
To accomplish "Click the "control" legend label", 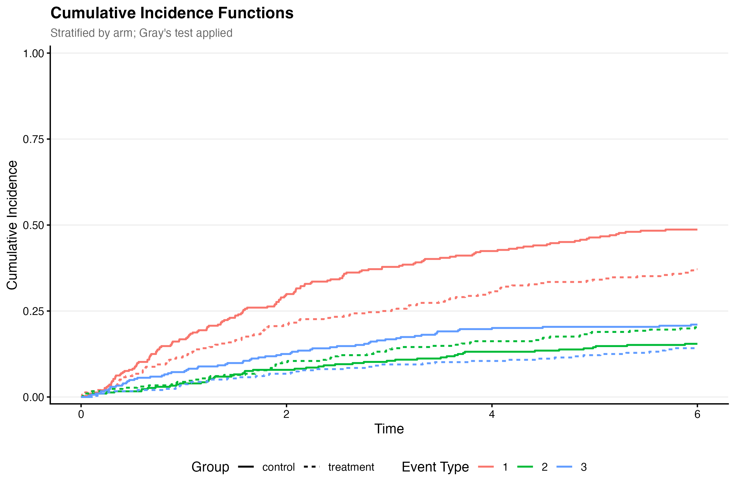I will (x=278, y=467).
